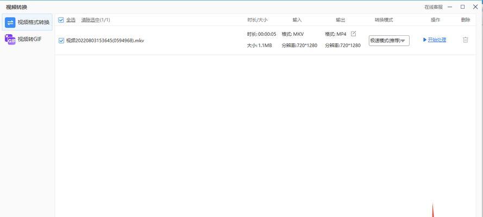
Task: Open the 视频格式转换 tab in sidebar
Action: (x=27, y=22)
